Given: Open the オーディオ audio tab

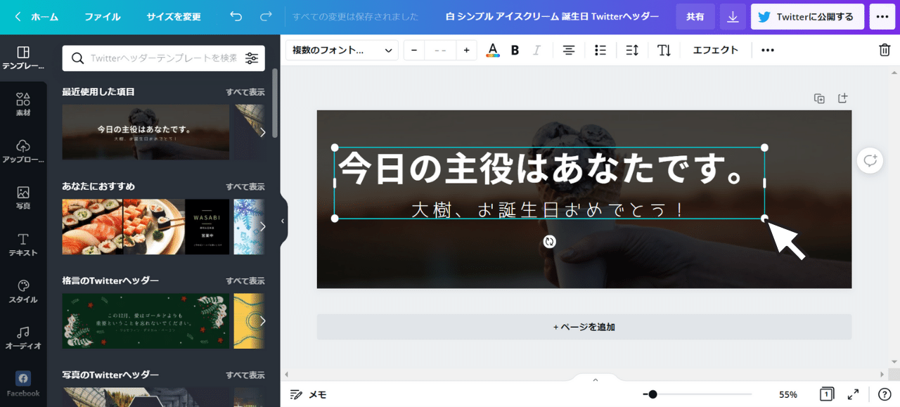Looking at the screenshot, I should pyautogui.click(x=23, y=338).
